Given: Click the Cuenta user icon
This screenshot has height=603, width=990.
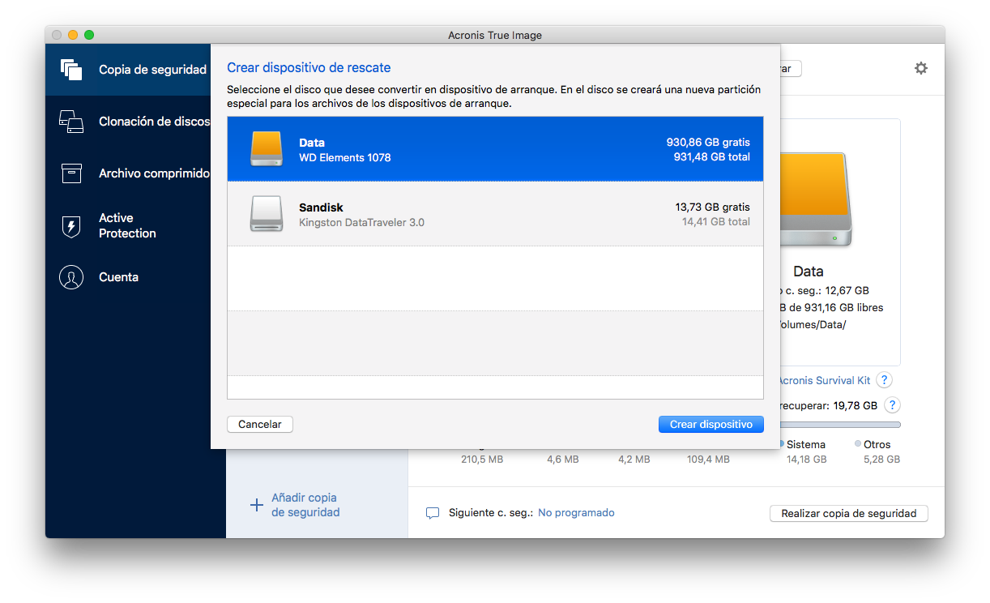Looking at the screenshot, I should click(x=71, y=277).
